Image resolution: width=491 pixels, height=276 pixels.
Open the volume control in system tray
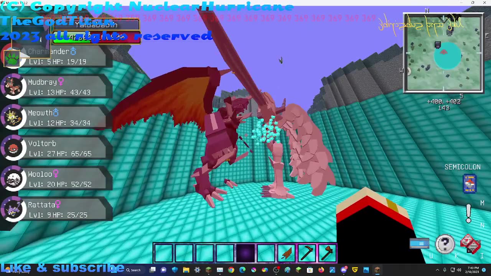(459, 270)
